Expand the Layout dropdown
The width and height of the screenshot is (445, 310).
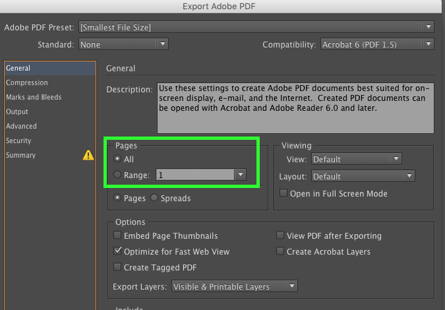[363, 176]
